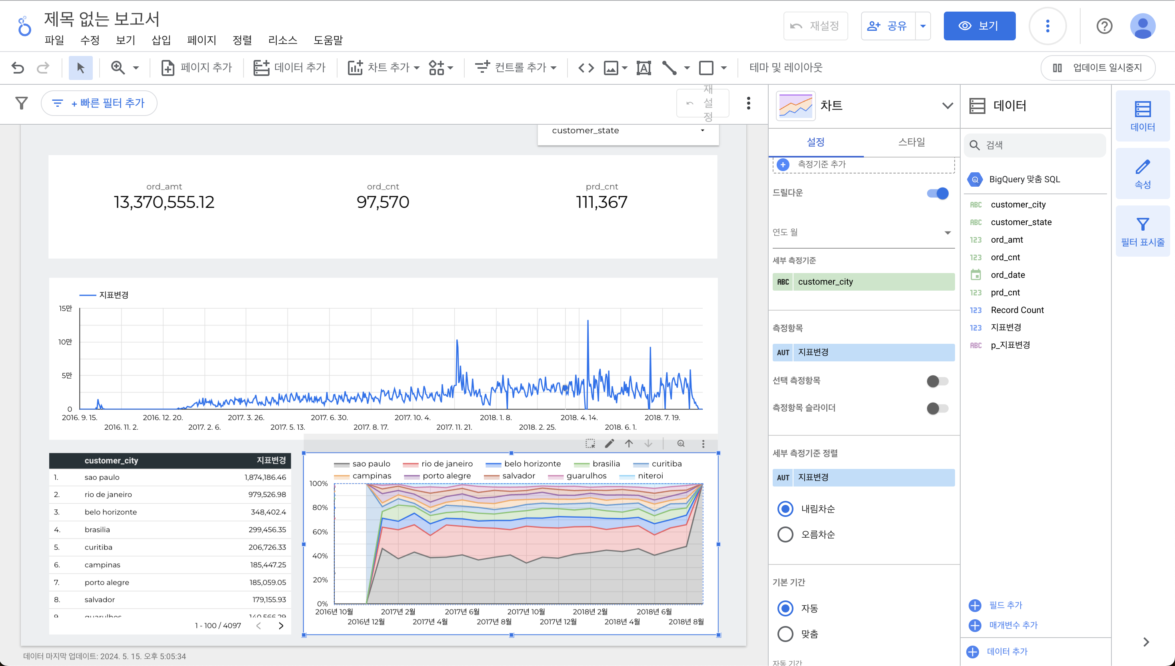Click the 필드 추가 link
1175x666 pixels.
coord(1005,605)
